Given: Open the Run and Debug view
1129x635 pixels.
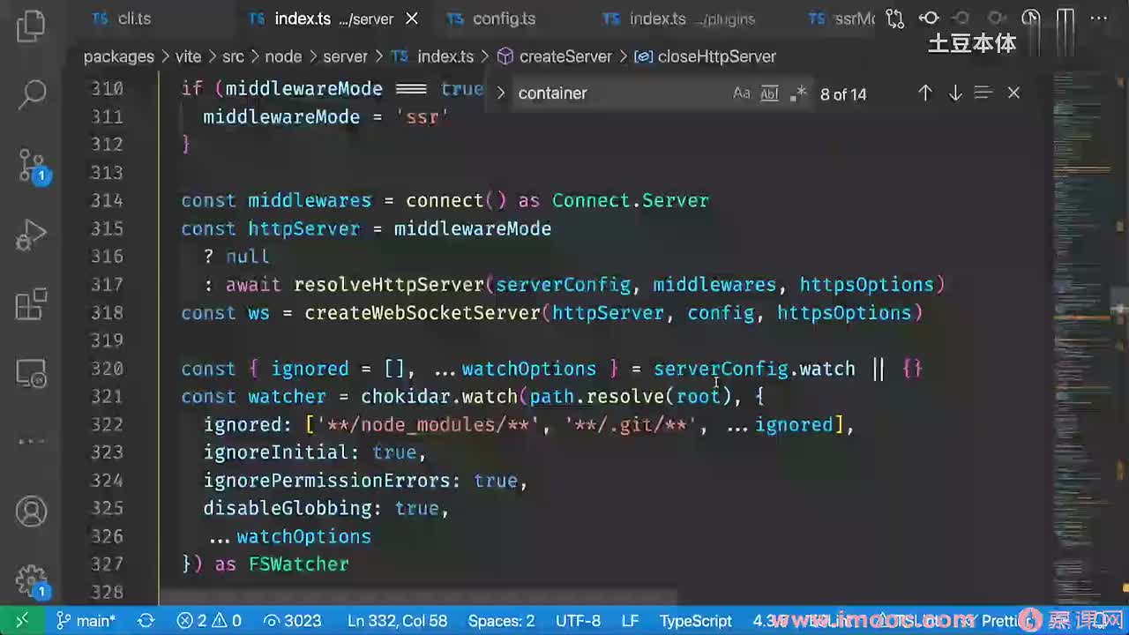Looking at the screenshot, I should (x=32, y=235).
